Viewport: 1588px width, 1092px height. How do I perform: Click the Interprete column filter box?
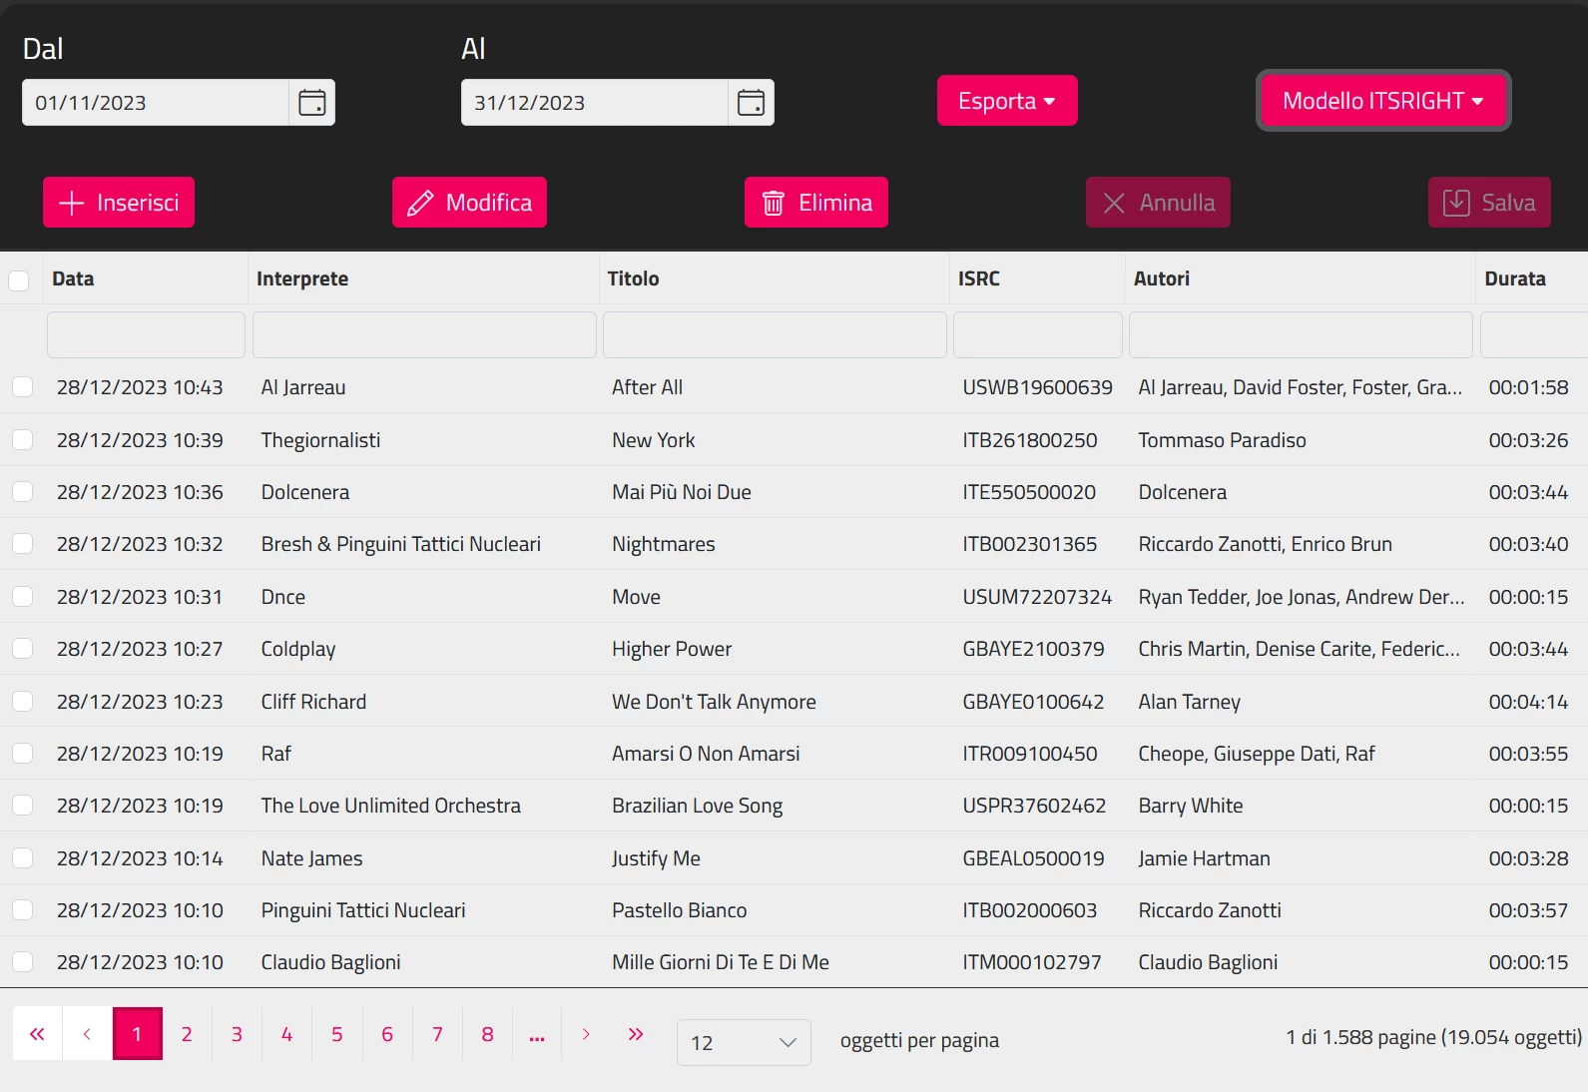[x=424, y=334]
